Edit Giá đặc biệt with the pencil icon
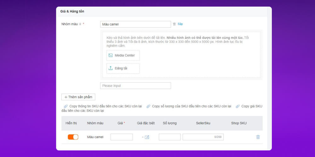 (x=147, y=137)
